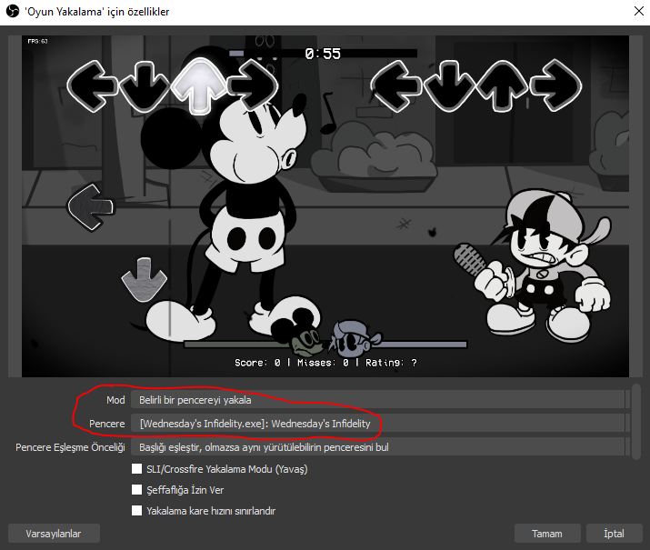
Task: Cancel with the İptal button
Action: pos(614,534)
